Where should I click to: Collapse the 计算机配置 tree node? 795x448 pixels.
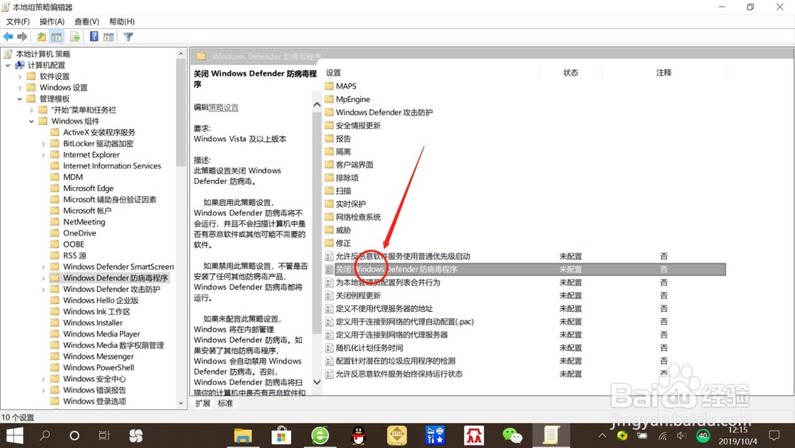(x=8, y=65)
